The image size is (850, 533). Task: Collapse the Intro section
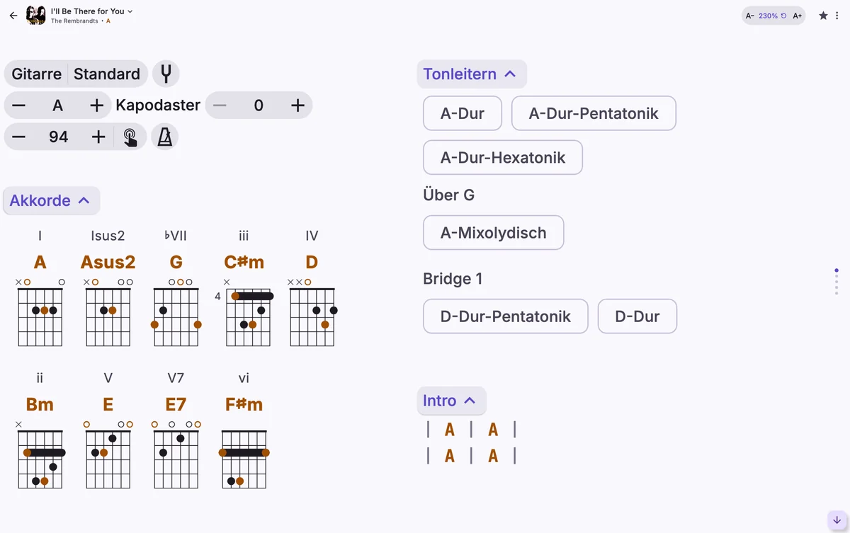(x=451, y=401)
